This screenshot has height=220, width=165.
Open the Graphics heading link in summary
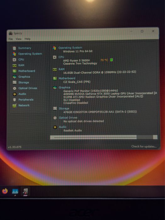(64, 87)
